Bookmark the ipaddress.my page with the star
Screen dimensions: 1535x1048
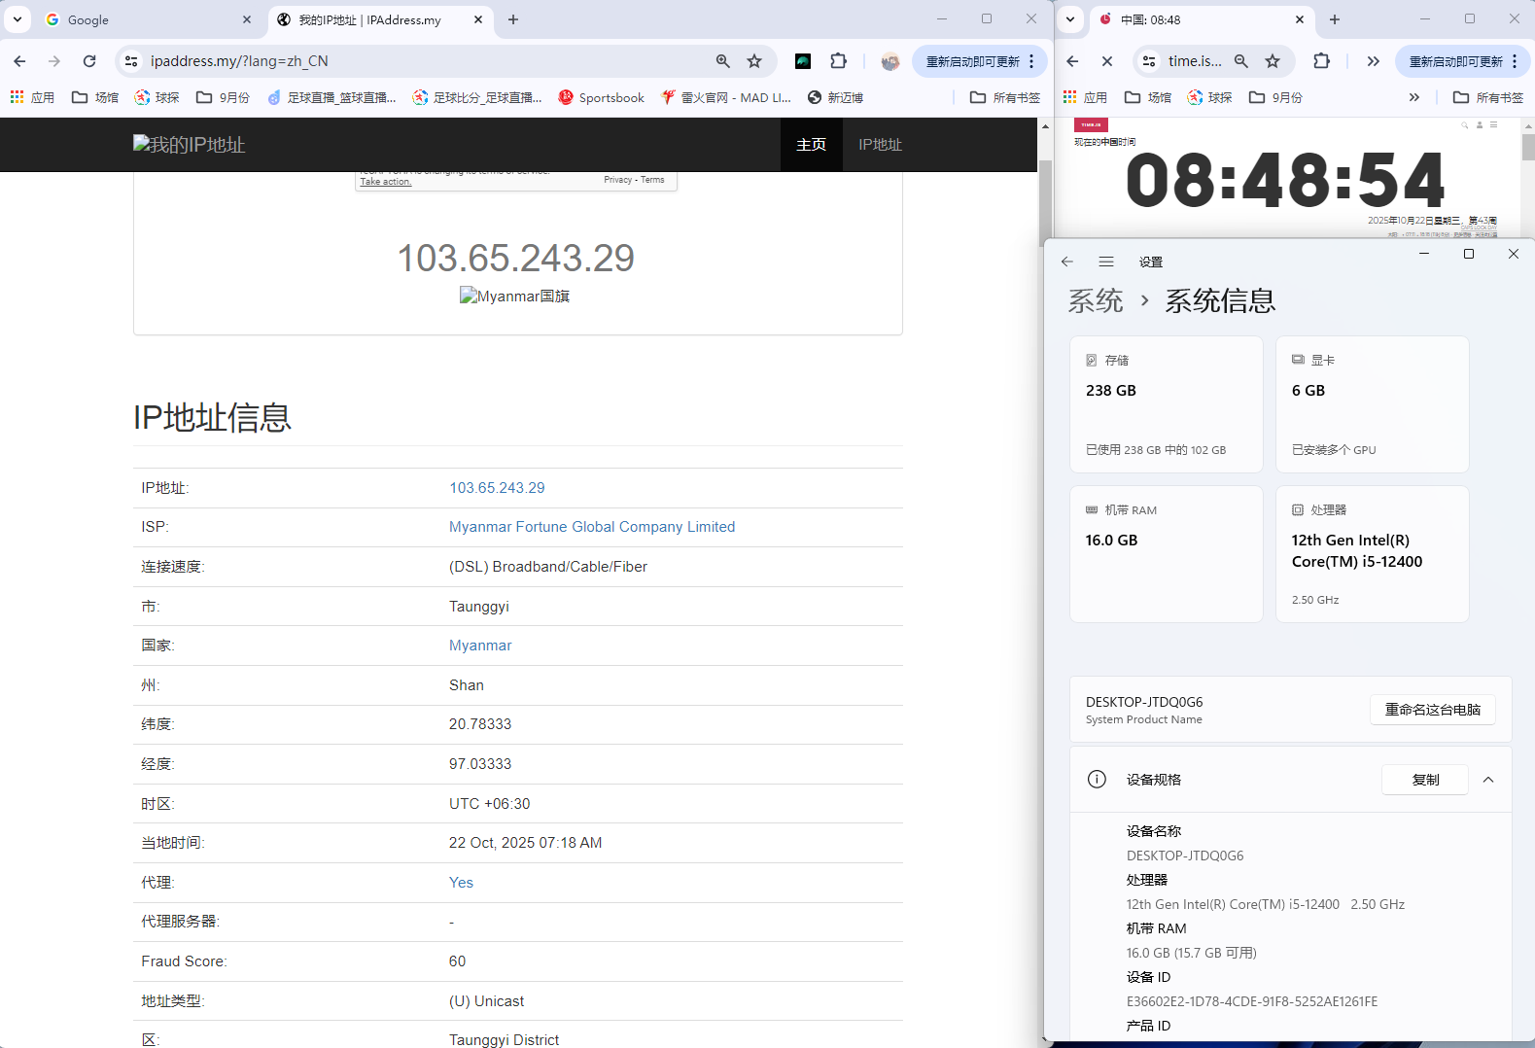point(754,60)
